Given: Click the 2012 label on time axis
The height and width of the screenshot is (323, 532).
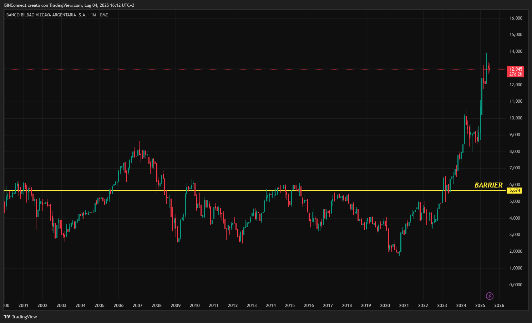Looking at the screenshot, I should (x=233, y=306).
